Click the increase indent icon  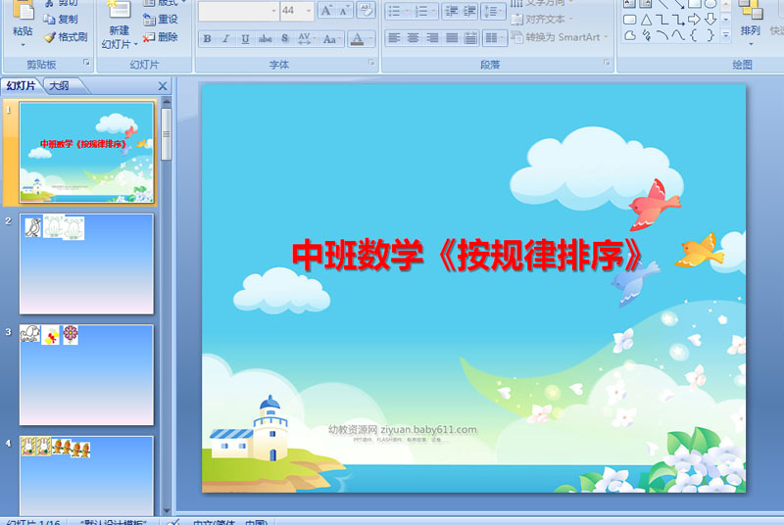469,11
